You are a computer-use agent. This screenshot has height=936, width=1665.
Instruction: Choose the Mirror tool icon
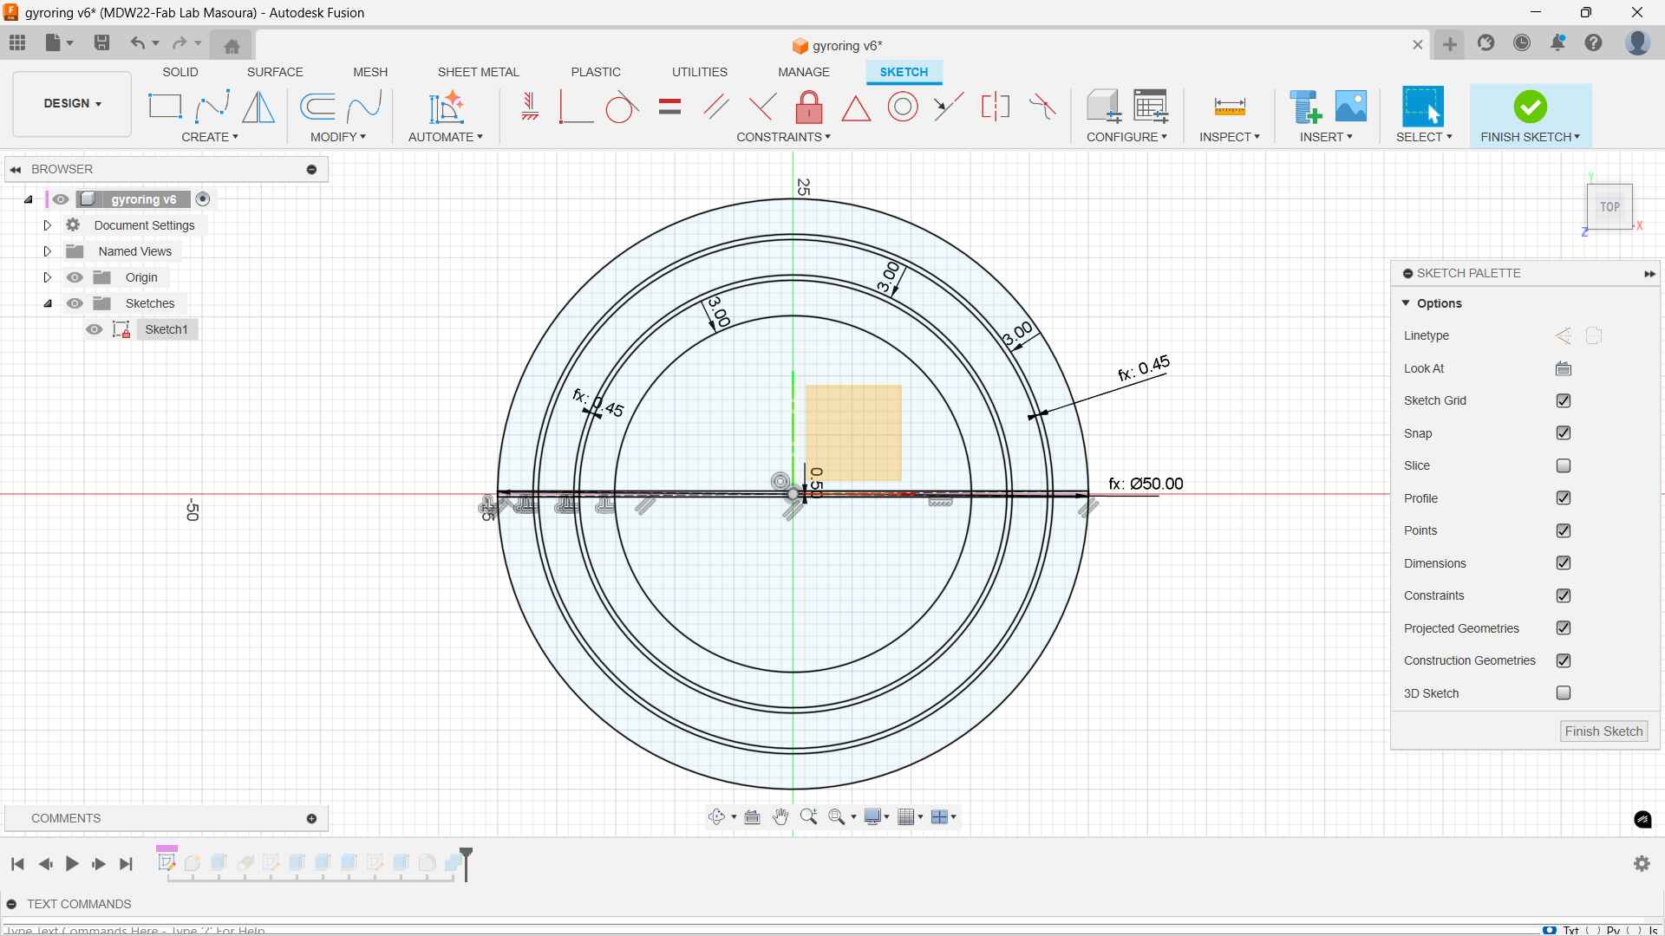coord(258,107)
